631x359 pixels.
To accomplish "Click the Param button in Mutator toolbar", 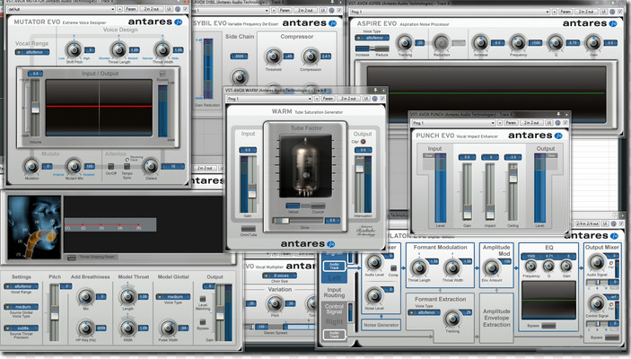I will pos(130,9).
